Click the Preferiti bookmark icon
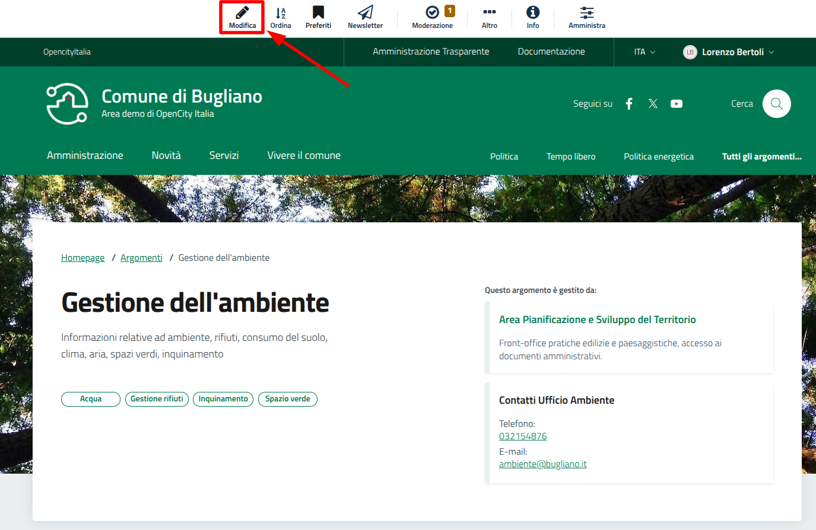 pyautogui.click(x=318, y=13)
